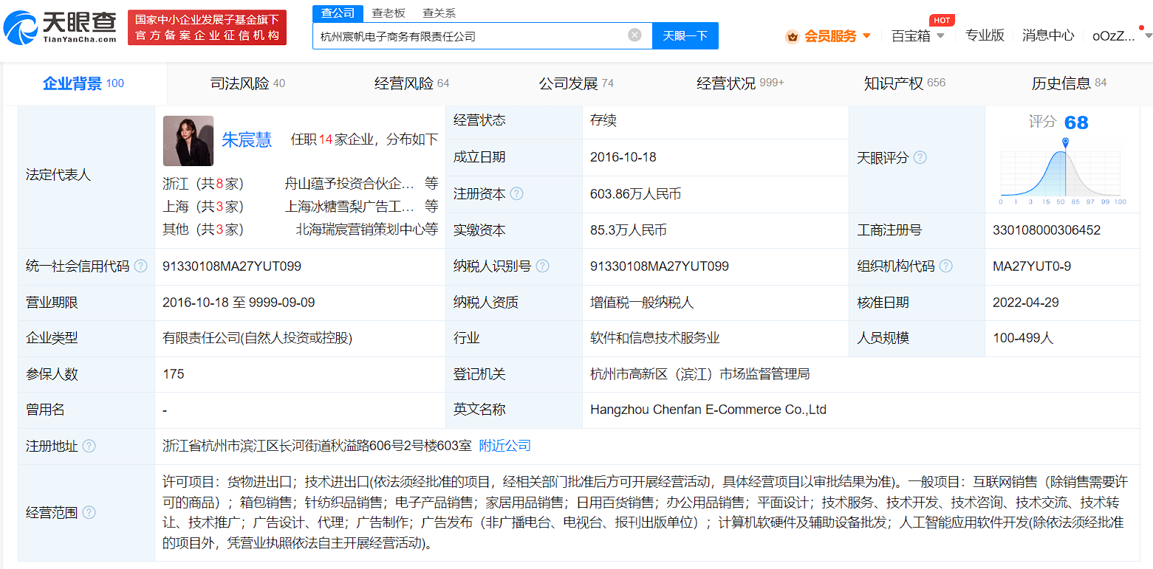Open the 附近公司 link
This screenshot has width=1153, height=569.
point(504,446)
